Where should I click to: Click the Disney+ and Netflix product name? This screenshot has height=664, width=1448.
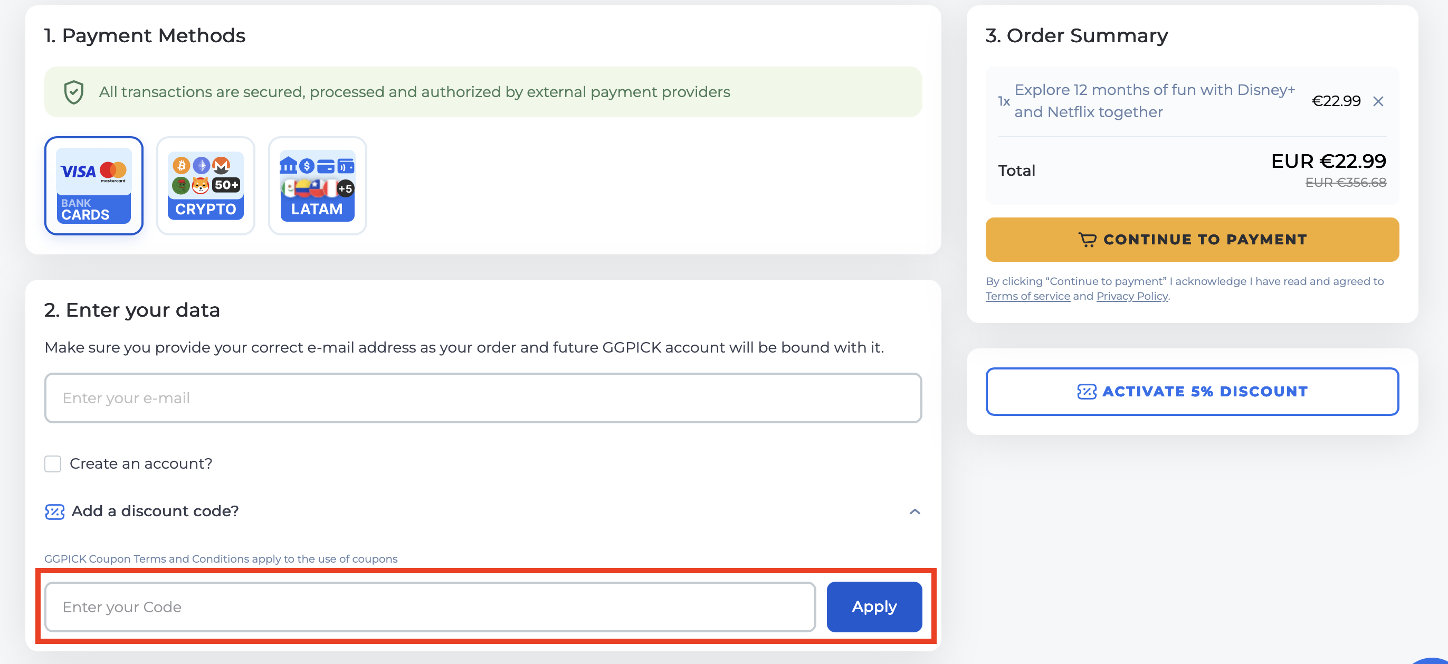pos(1154,101)
